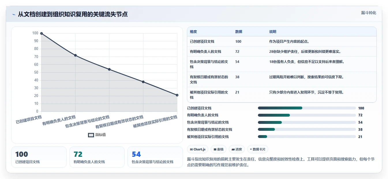Image resolution: width=388 pixels, height=179 pixels.
Task: Click the summary paragraph starting with 漏斗指出知识复用
Action: [281, 162]
